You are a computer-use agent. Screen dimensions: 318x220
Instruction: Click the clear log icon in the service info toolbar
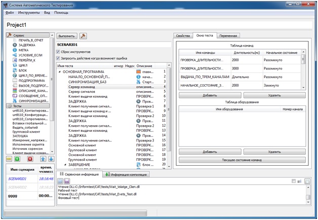coord(60,181)
